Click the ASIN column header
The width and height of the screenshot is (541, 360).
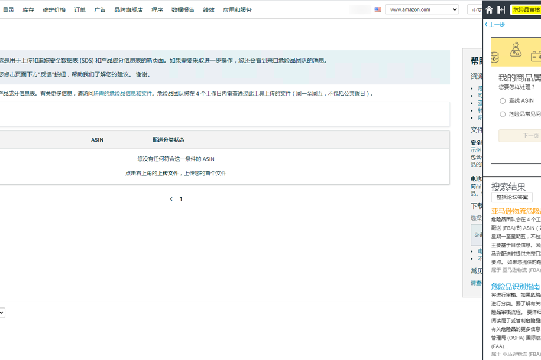(x=98, y=140)
